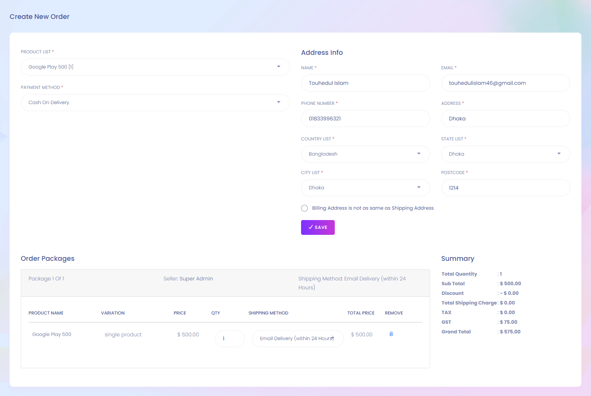Click the Create New Order page heading

[x=39, y=17]
